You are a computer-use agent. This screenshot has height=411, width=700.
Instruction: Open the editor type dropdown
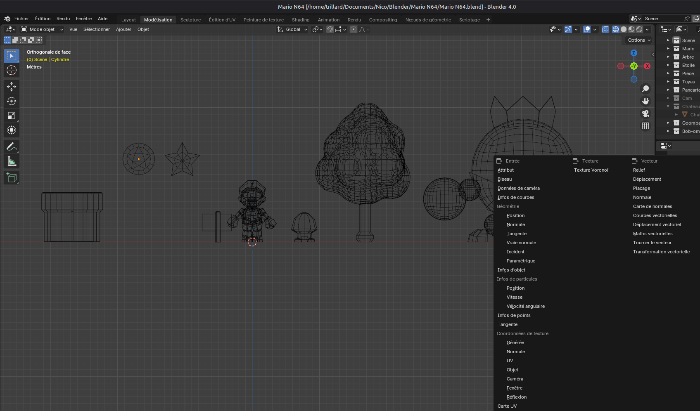[10, 29]
